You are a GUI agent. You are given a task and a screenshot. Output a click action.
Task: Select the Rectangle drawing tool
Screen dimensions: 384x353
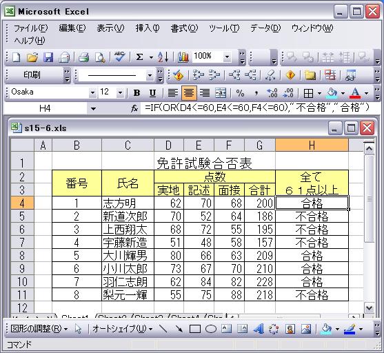tap(195, 329)
